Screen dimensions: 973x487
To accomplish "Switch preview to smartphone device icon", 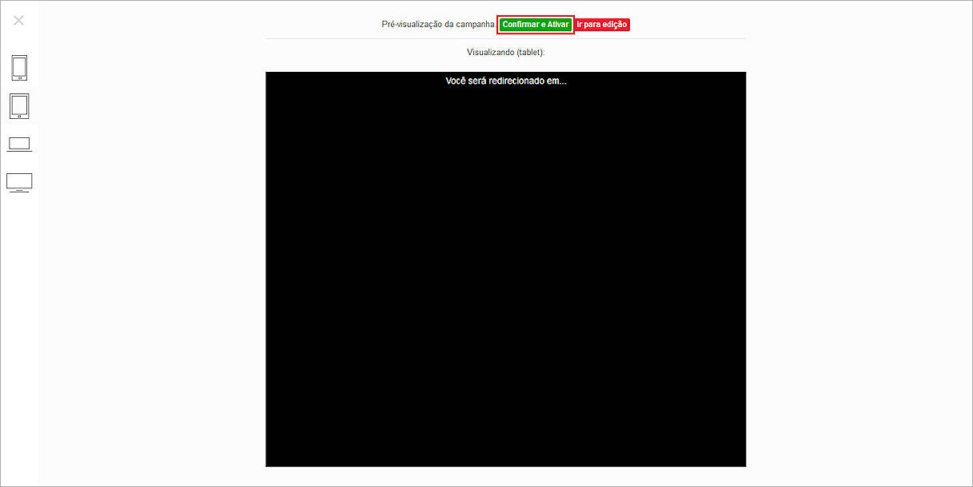I will 19,68.
